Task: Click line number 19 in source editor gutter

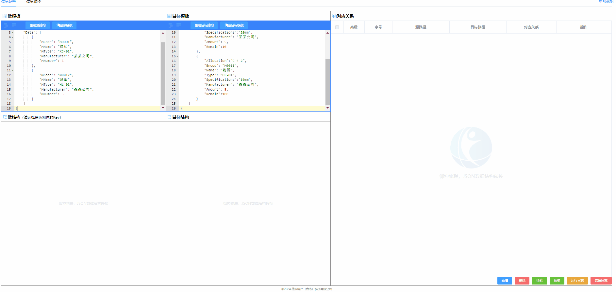Action: pyautogui.click(x=9, y=109)
